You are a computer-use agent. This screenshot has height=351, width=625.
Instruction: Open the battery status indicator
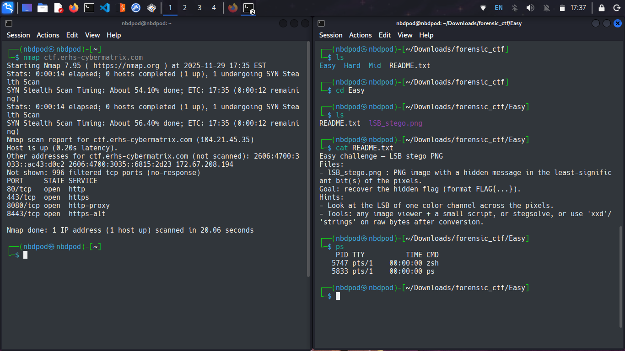click(x=563, y=8)
